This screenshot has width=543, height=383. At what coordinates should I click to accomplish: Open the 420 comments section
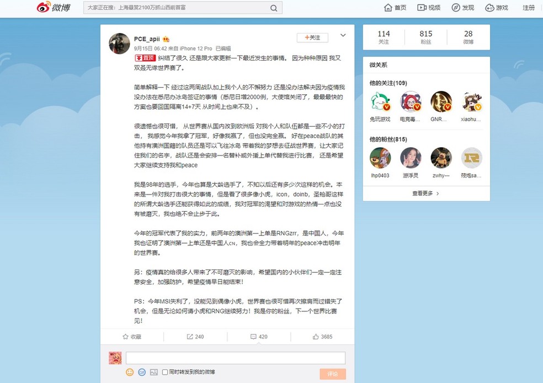click(259, 337)
